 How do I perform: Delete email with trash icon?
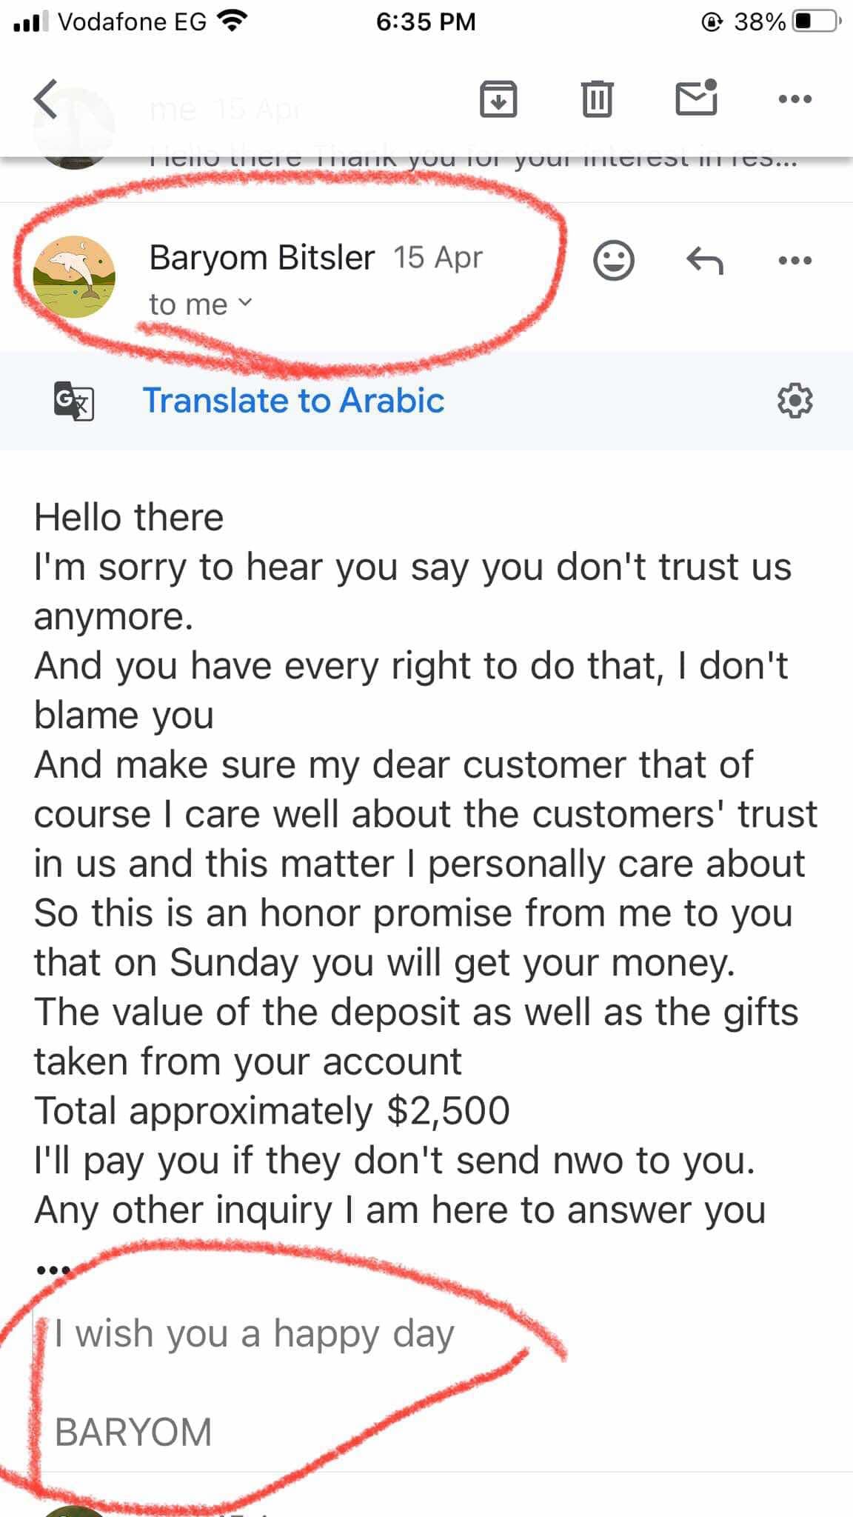[597, 99]
